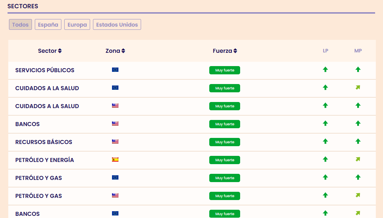The width and height of the screenshot is (383, 218).
Task: Sort the table by Zona column
Action: [x=115, y=51]
